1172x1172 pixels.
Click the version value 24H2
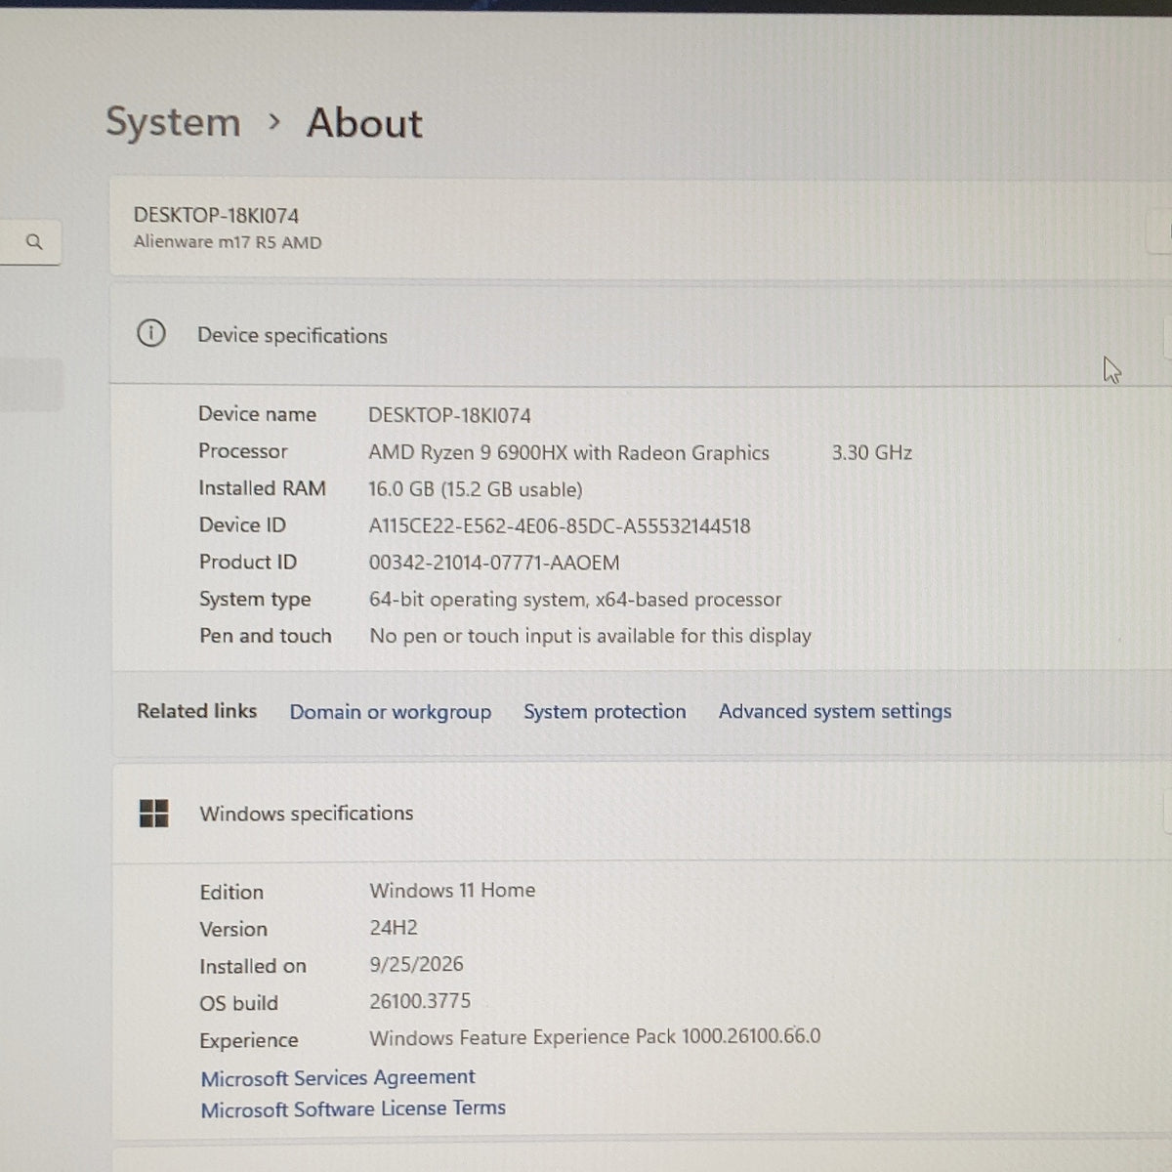coord(394,928)
